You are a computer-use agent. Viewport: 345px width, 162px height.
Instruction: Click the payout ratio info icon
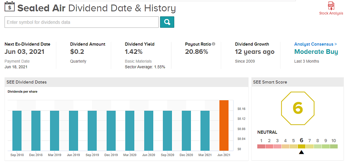[x=214, y=44]
